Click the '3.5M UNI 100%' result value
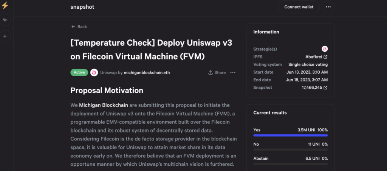Viewport: 387px width, 171px height. point(313,130)
